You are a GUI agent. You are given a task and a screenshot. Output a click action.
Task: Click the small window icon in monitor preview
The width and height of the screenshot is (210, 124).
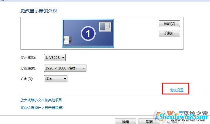coord(105,27)
